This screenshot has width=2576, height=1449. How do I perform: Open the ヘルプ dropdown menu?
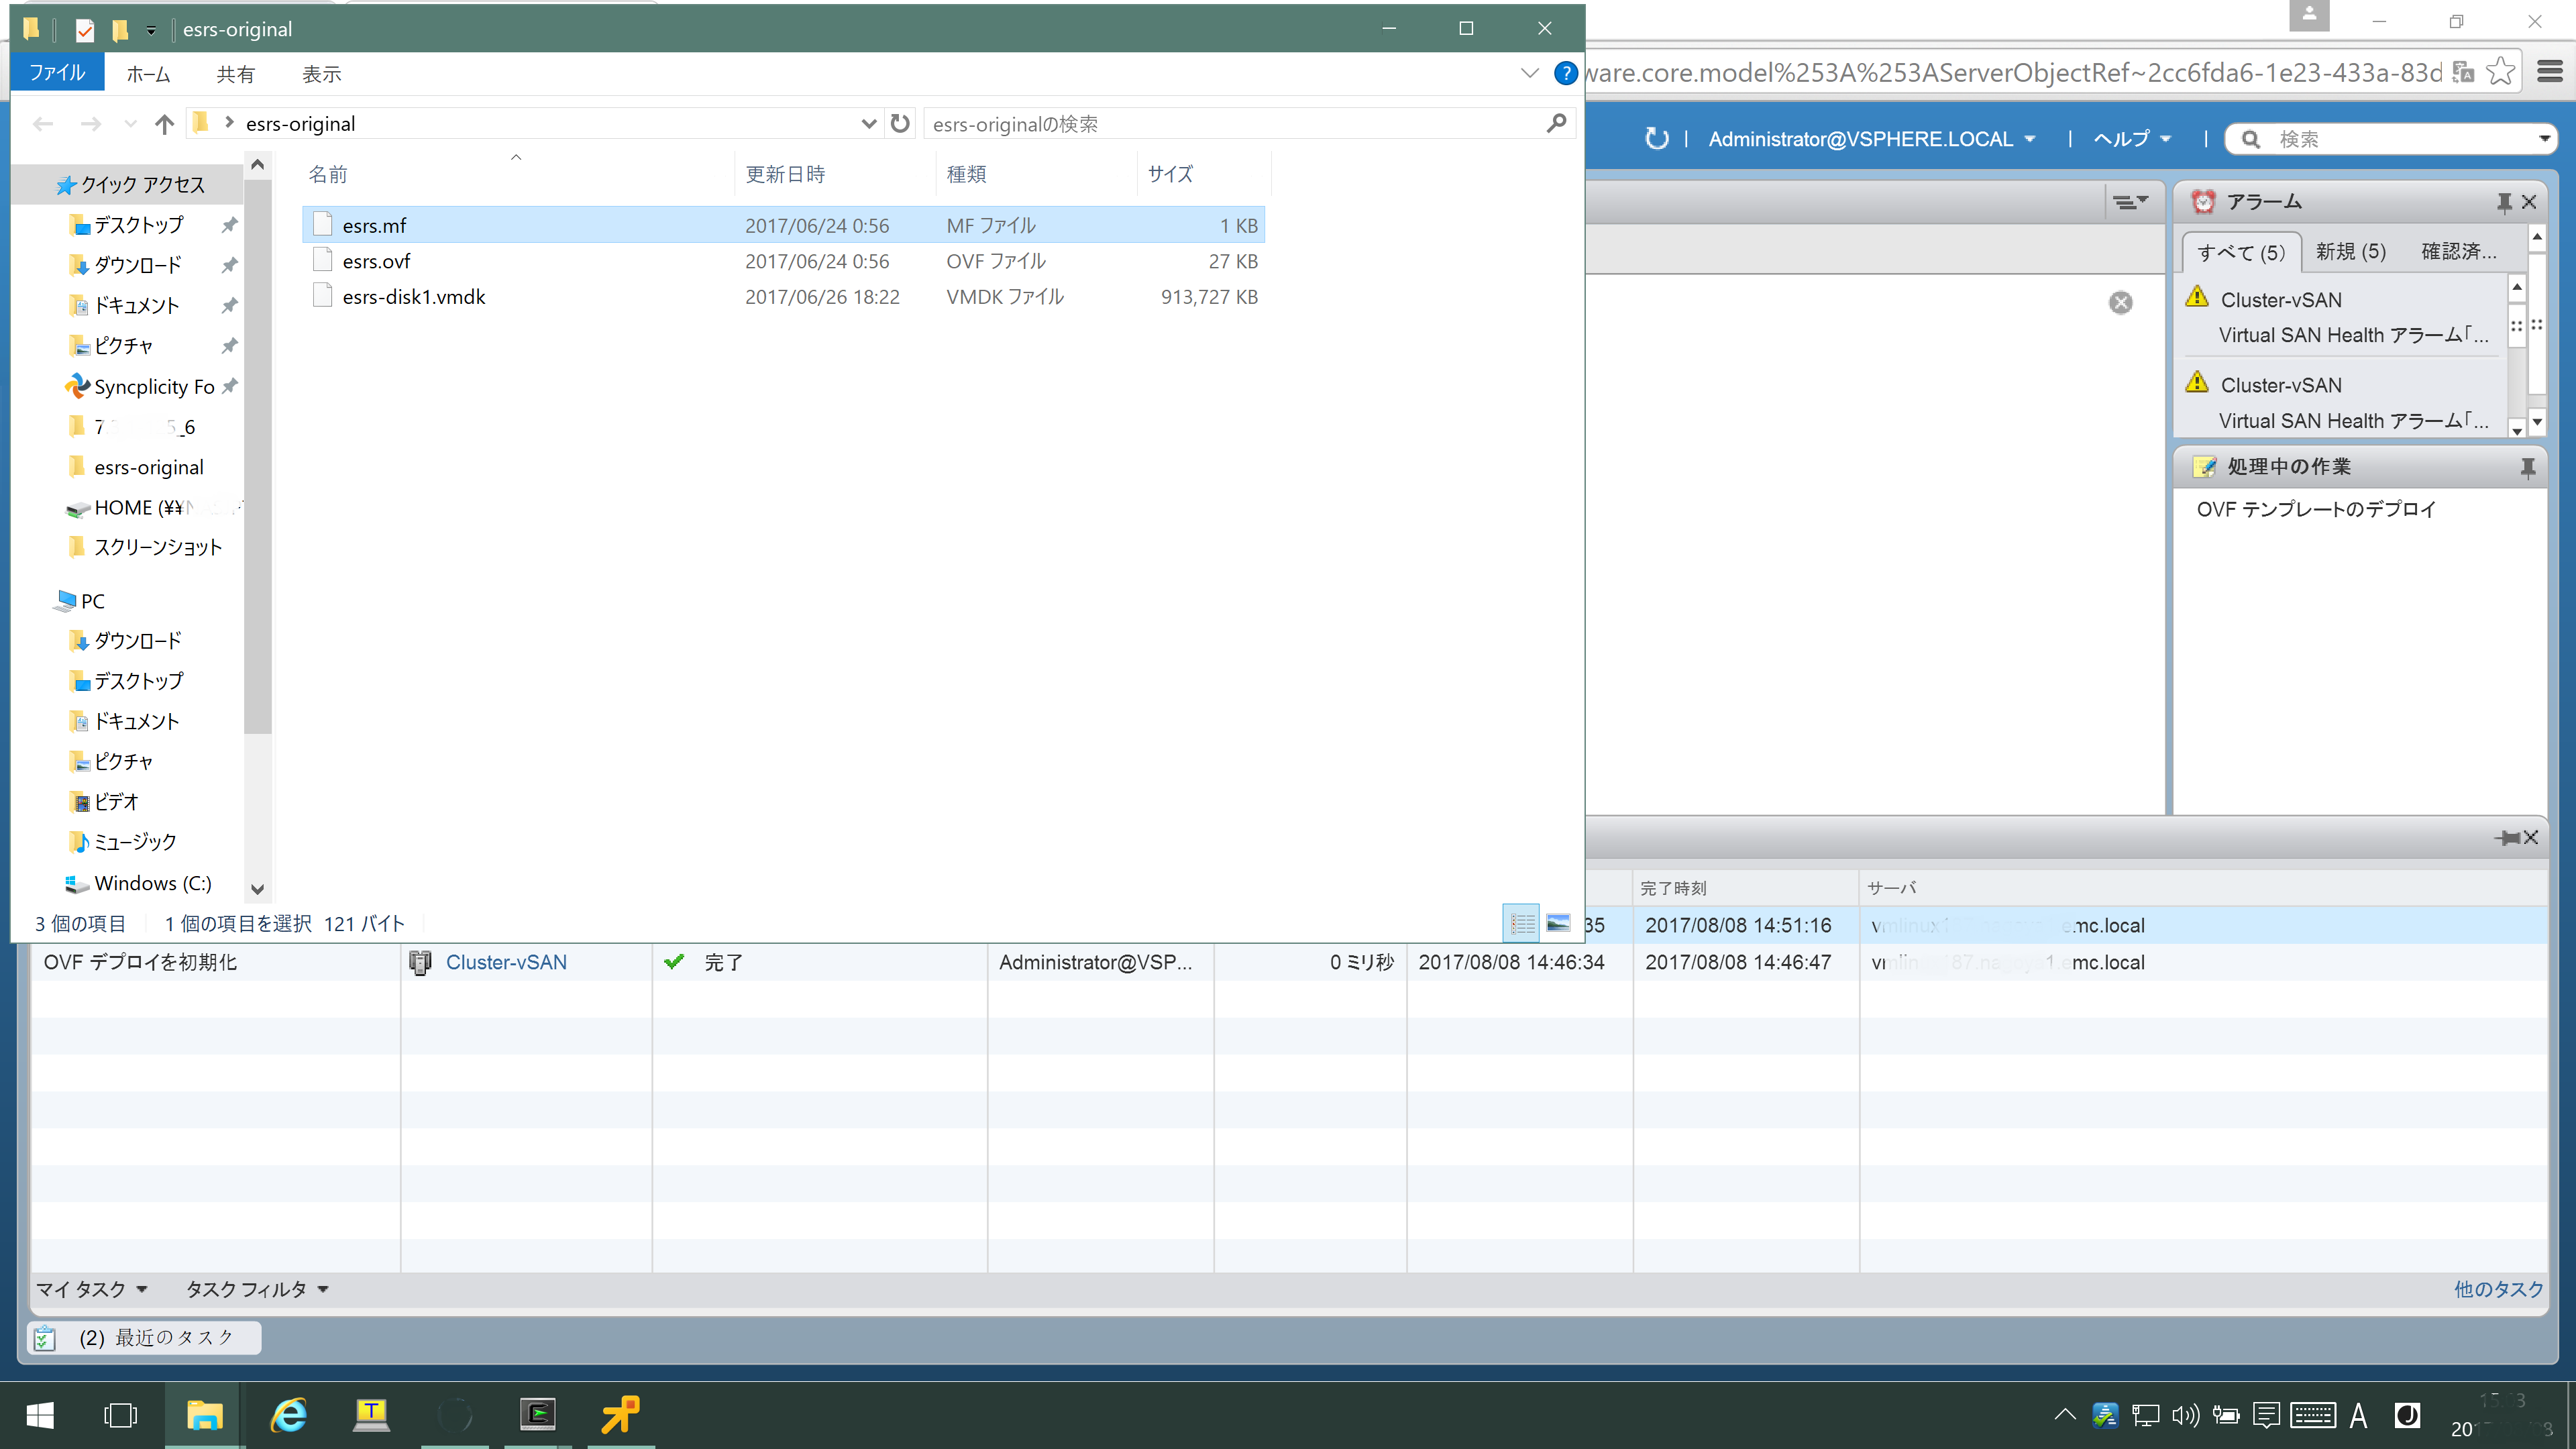2132,139
